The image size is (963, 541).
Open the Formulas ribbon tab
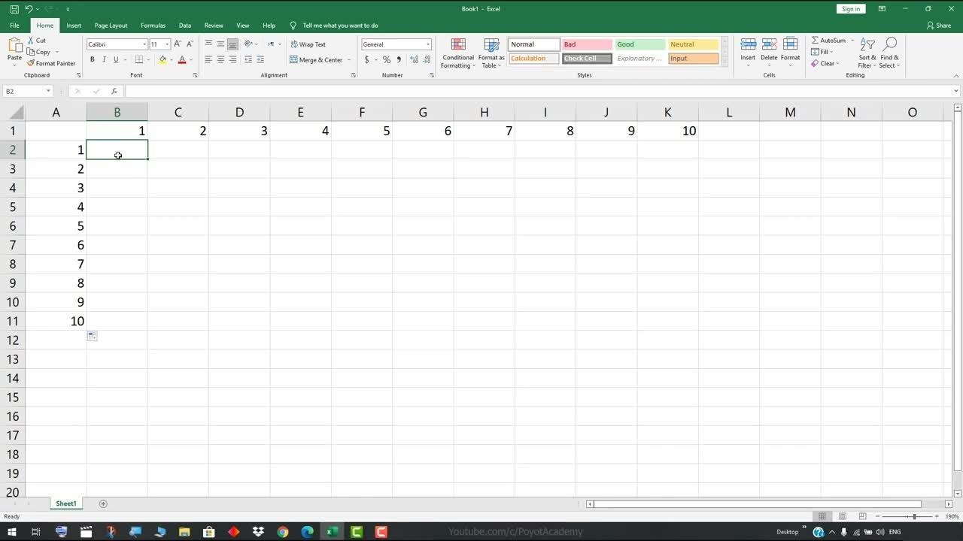click(153, 26)
